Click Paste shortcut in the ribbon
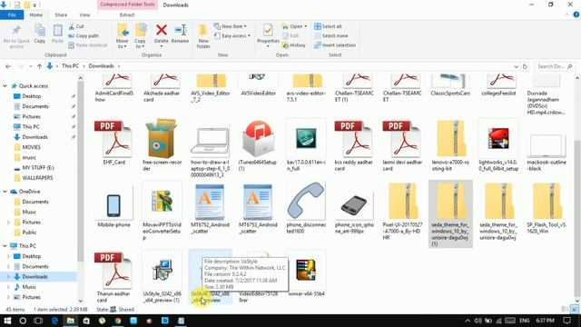581x327 pixels. [88, 45]
